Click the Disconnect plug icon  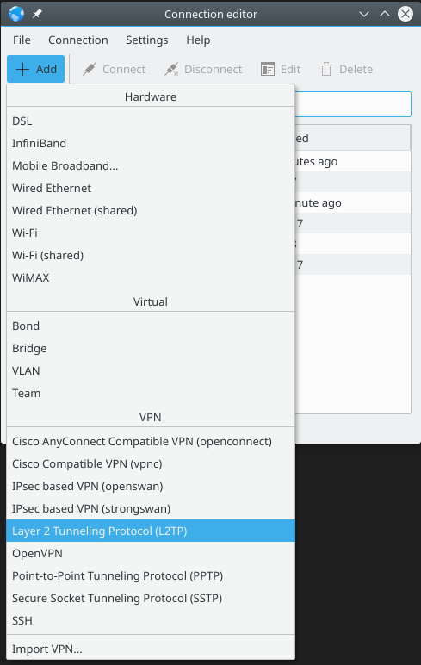[171, 69]
